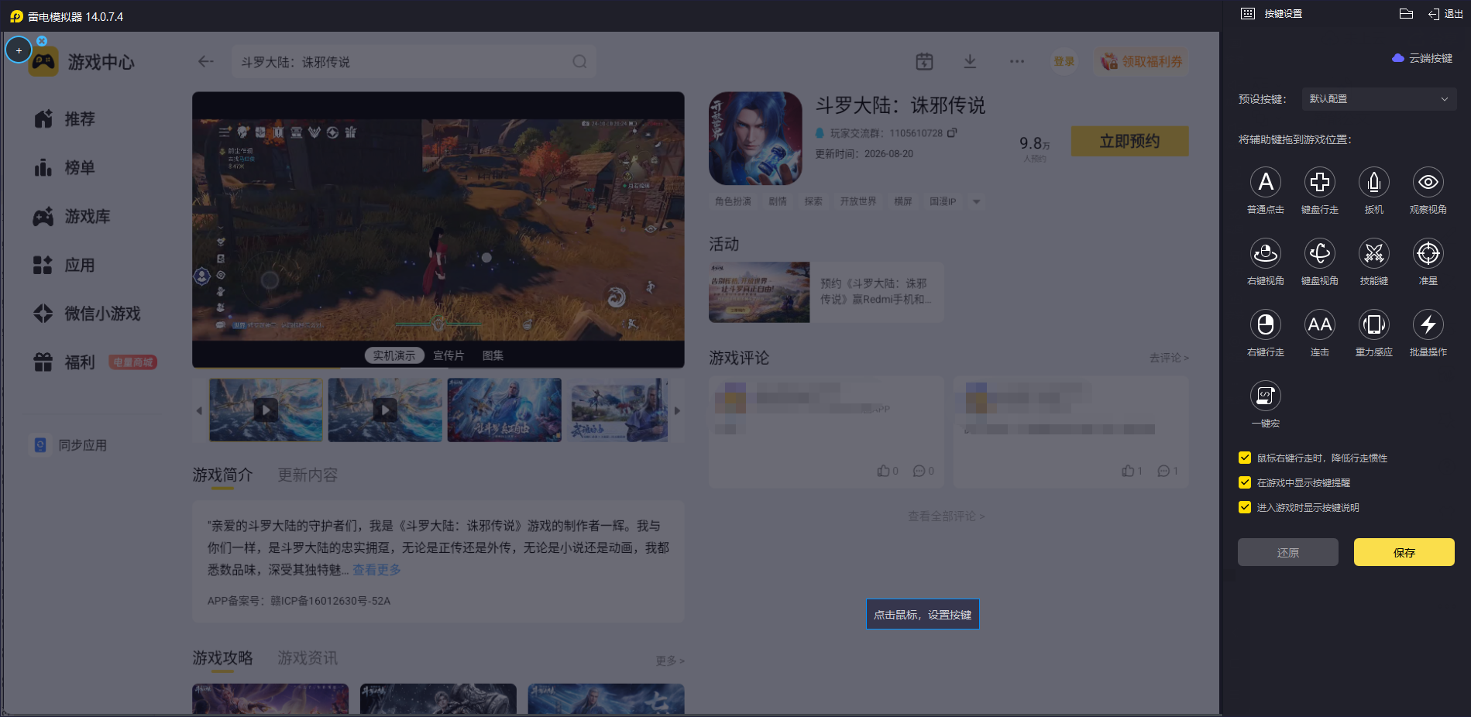Image resolution: width=1471 pixels, height=717 pixels.
Task: Select the 右键视角 right-click view icon
Action: pyautogui.click(x=1266, y=254)
